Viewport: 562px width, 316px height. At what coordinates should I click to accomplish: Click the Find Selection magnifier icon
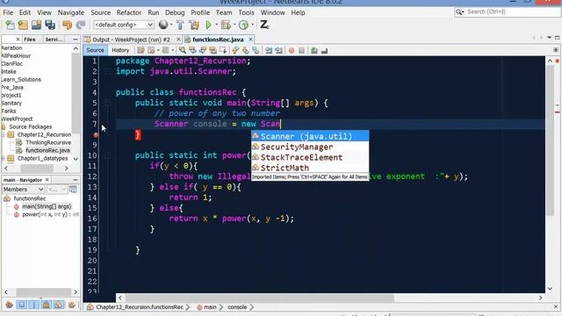coord(183,50)
